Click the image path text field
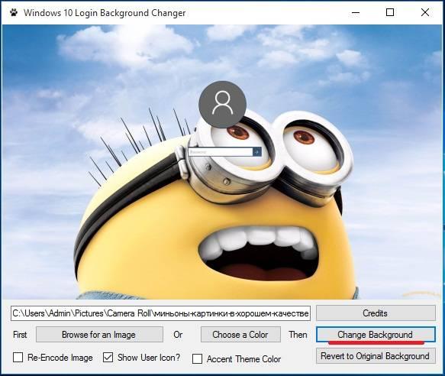The width and height of the screenshot is (445, 376). tap(160, 313)
